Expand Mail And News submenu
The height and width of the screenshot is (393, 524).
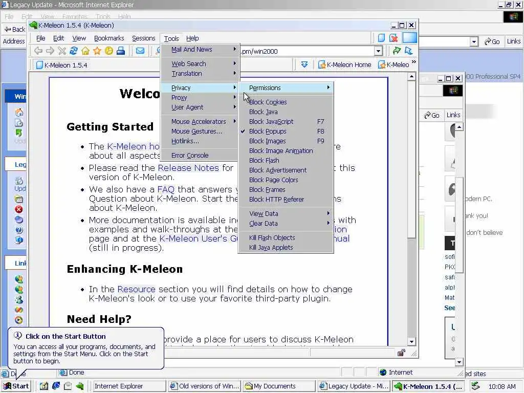click(200, 50)
